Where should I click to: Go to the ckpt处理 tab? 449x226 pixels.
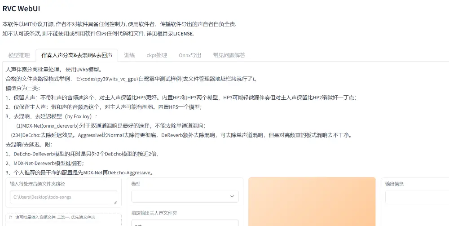(x=157, y=55)
